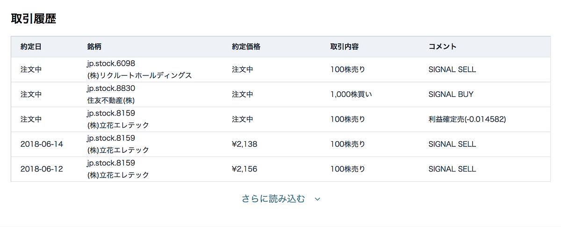Select the 2018-06-14 trade date
561x227 pixels.
(x=42, y=144)
